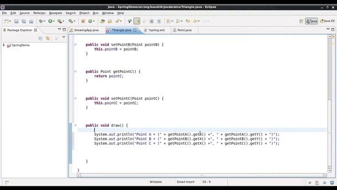Run the program with green Run icon
The width and height of the screenshot is (337, 190).
50,21
